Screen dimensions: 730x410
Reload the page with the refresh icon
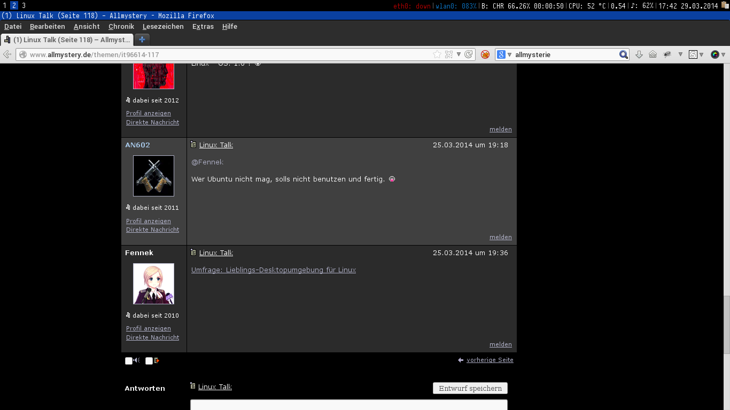[469, 54]
